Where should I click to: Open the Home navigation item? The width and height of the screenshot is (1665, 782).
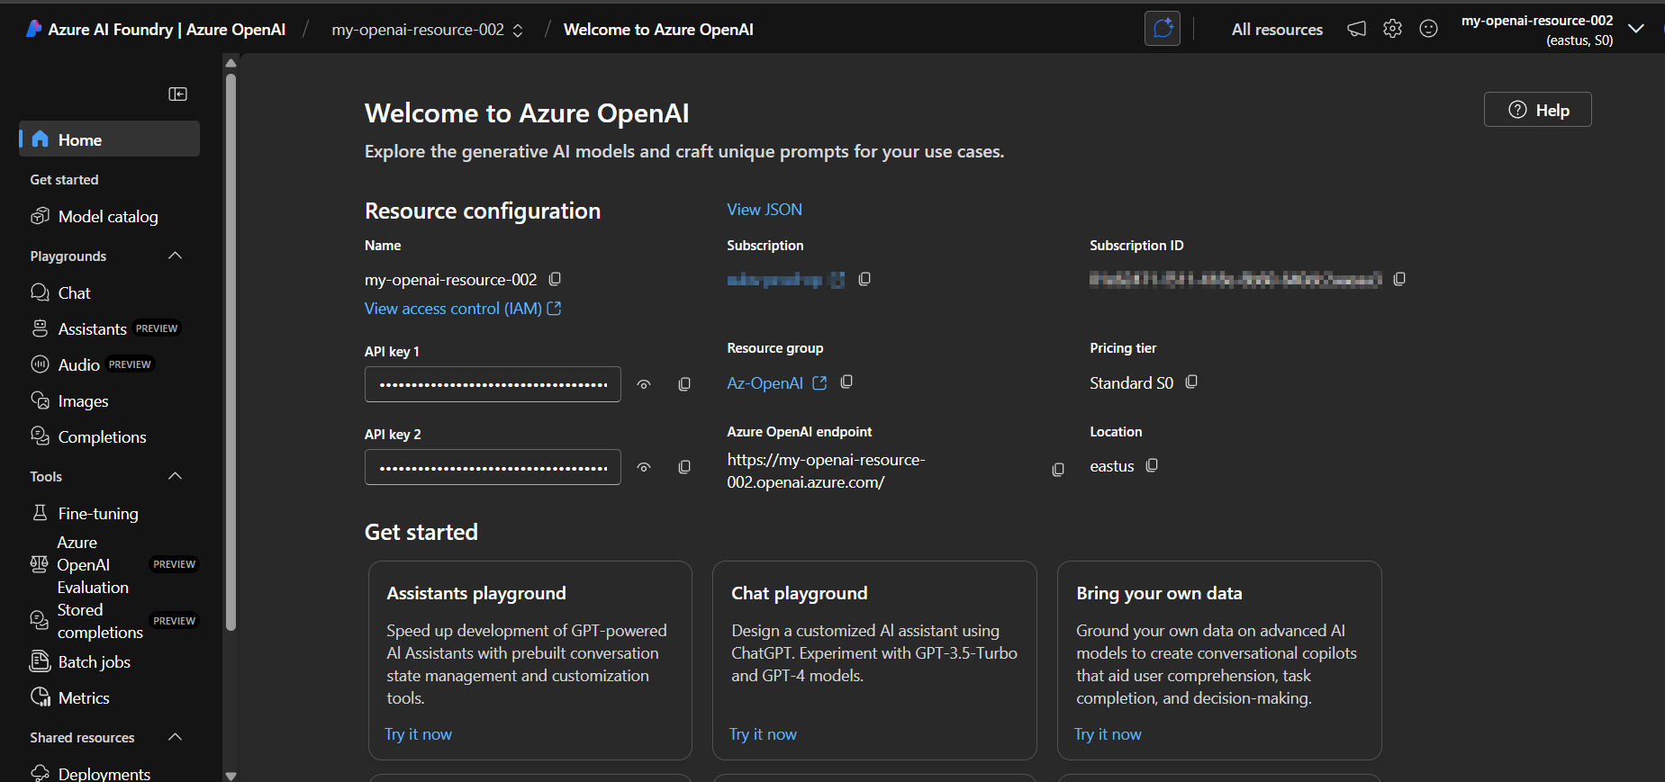(x=109, y=139)
